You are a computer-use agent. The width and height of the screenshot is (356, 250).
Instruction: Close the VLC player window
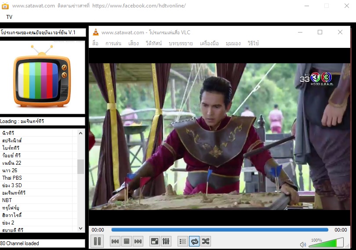[340, 32]
